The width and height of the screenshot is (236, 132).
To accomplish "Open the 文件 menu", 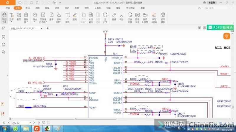I will [x=8, y=8].
